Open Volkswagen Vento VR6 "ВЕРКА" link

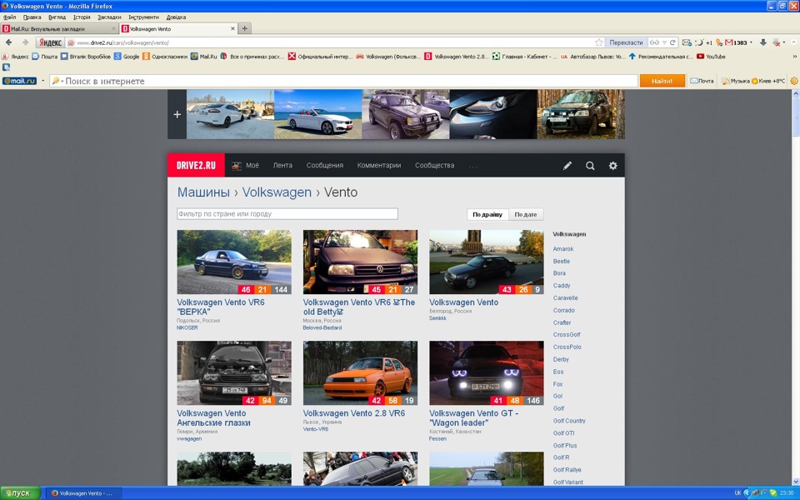pyautogui.click(x=221, y=307)
